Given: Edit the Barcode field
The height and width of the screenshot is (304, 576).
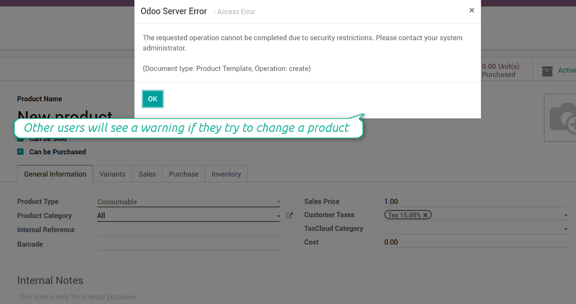Looking at the screenshot, I should (189, 244).
